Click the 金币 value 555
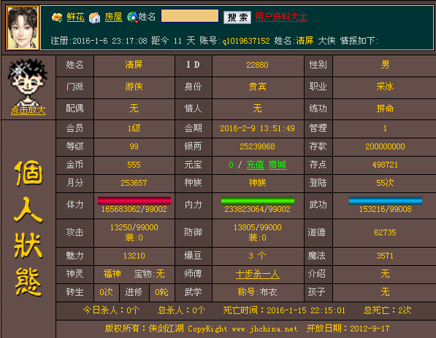The width and height of the screenshot is (436, 338). [x=134, y=165]
